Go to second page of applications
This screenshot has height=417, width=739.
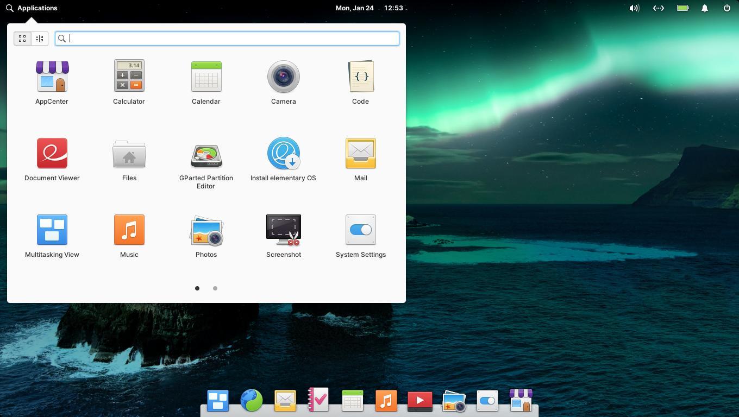click(215, 288)
